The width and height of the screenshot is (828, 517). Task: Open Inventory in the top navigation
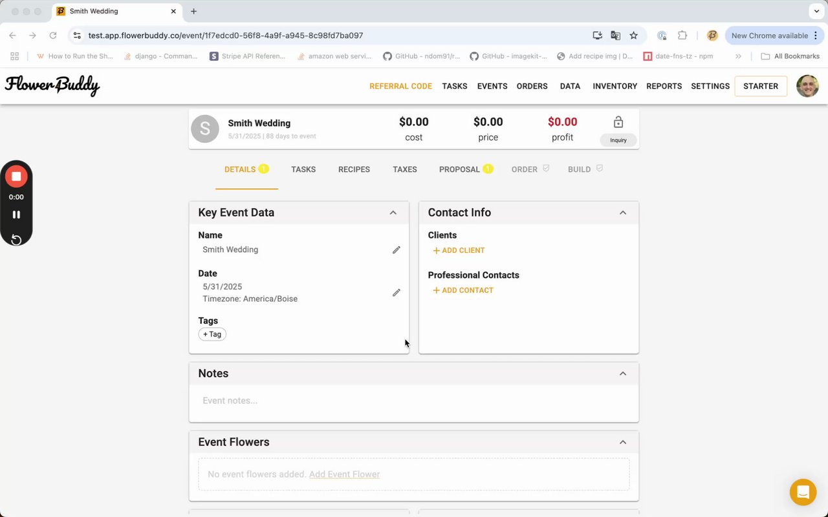(615, 86)
